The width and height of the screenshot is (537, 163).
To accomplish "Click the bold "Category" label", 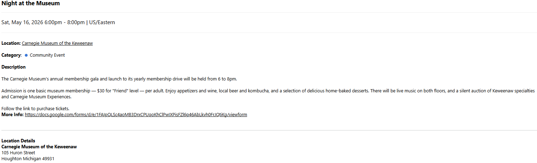I will [x=11, y=55].
